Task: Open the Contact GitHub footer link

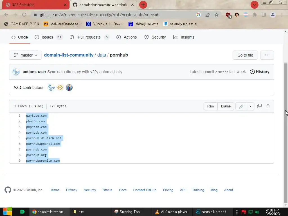Action: [x=145, y=190]
